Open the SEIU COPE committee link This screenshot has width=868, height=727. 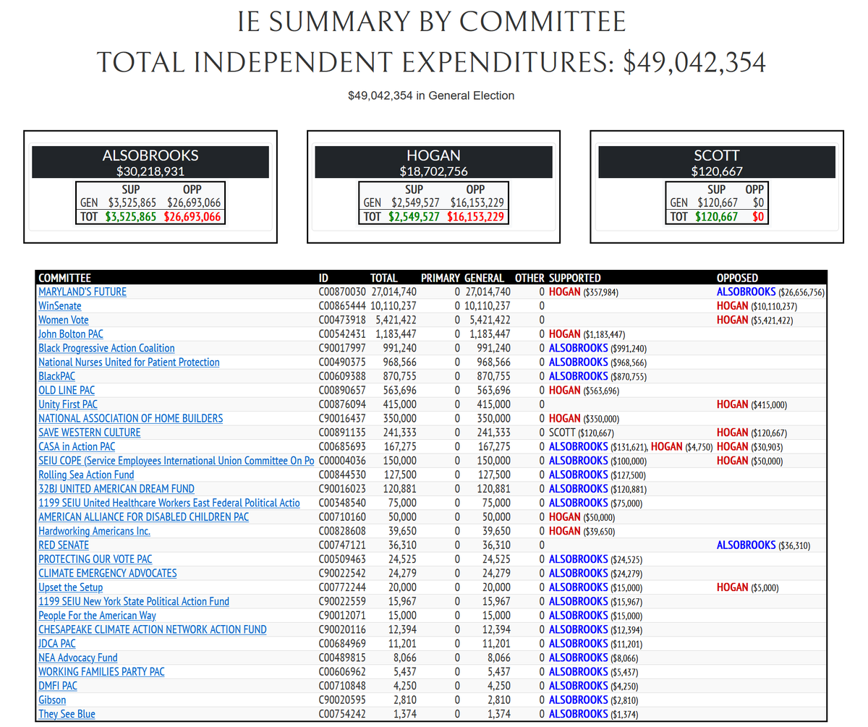pyautogui.click(x=176, y=461)
